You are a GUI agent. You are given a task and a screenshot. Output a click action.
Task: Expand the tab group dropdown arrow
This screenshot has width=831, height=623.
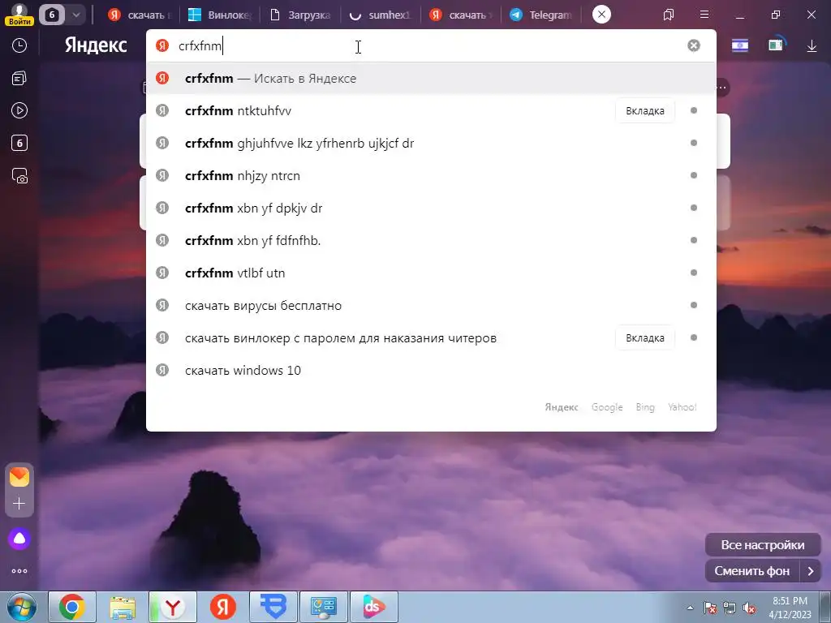75,15
